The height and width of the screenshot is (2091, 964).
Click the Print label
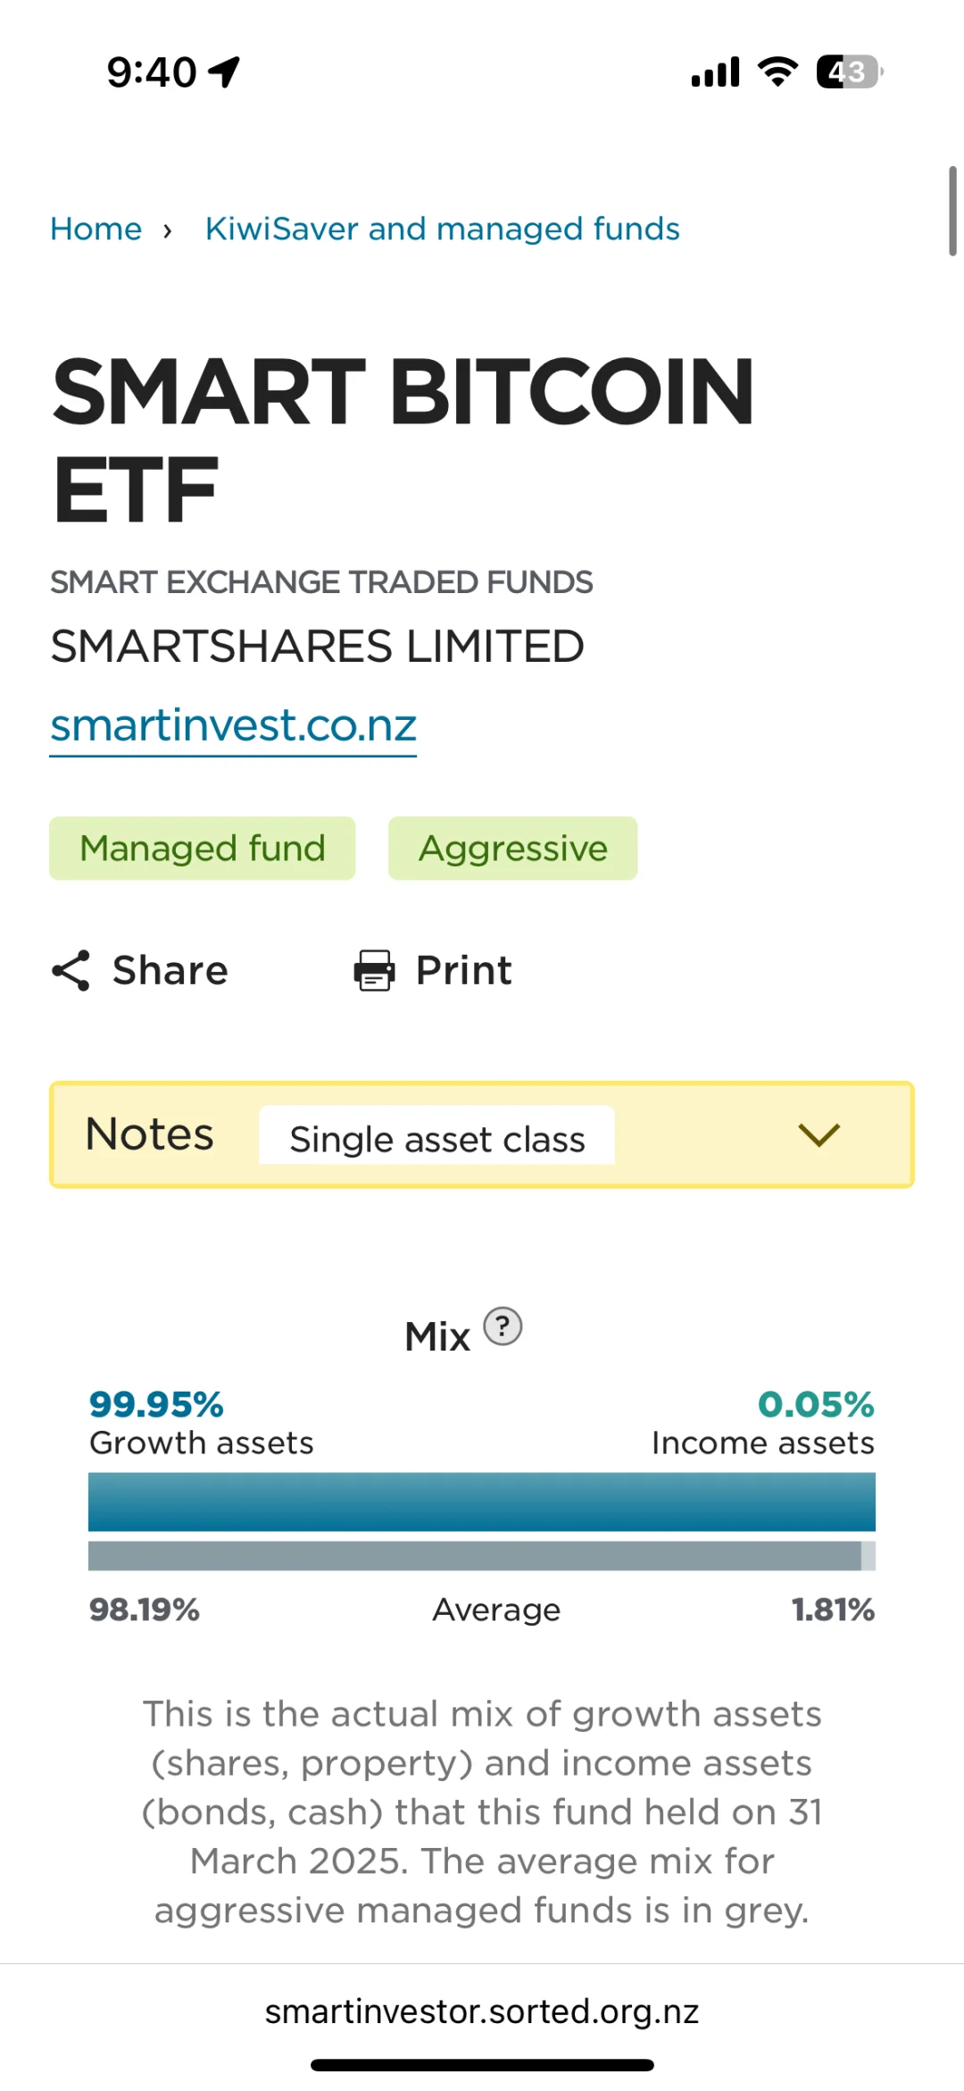464,970
